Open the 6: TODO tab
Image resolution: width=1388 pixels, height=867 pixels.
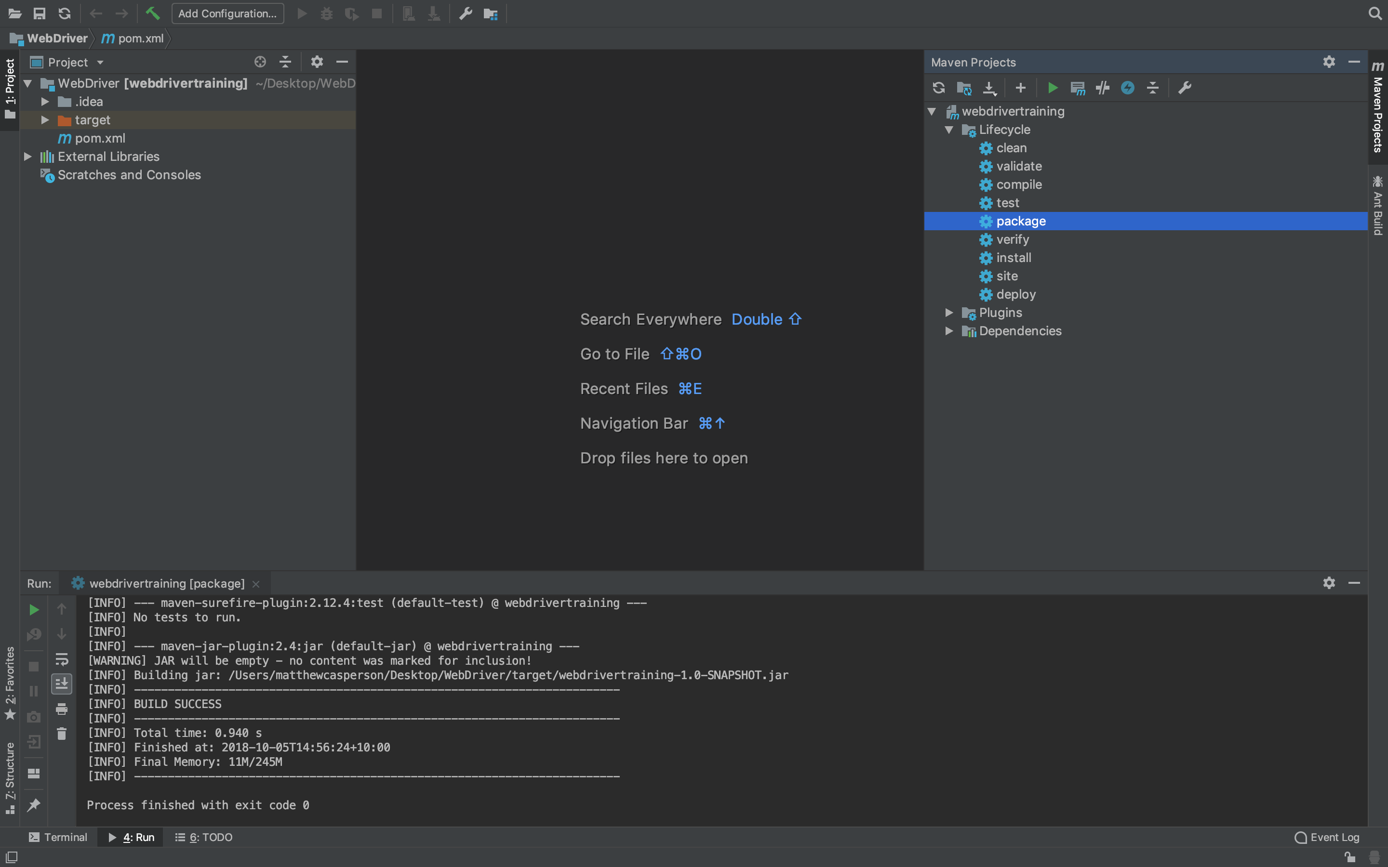203,837
